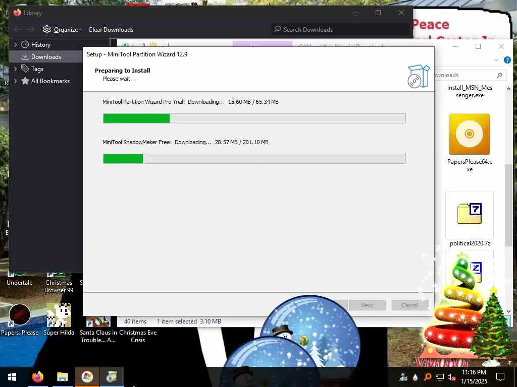
Task: Select PapersPlease64.exe file in Explorer
Action: point(470,143)
